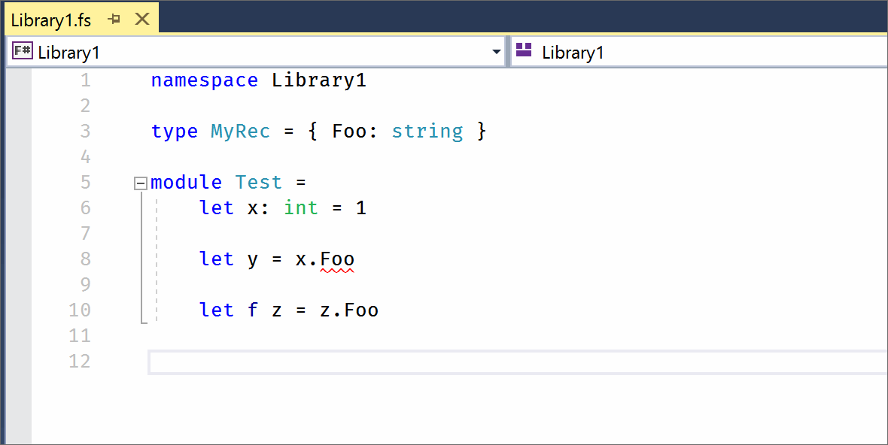Click line number 5 in the margin
Viewport: 888px width, 445px height.
85,182
